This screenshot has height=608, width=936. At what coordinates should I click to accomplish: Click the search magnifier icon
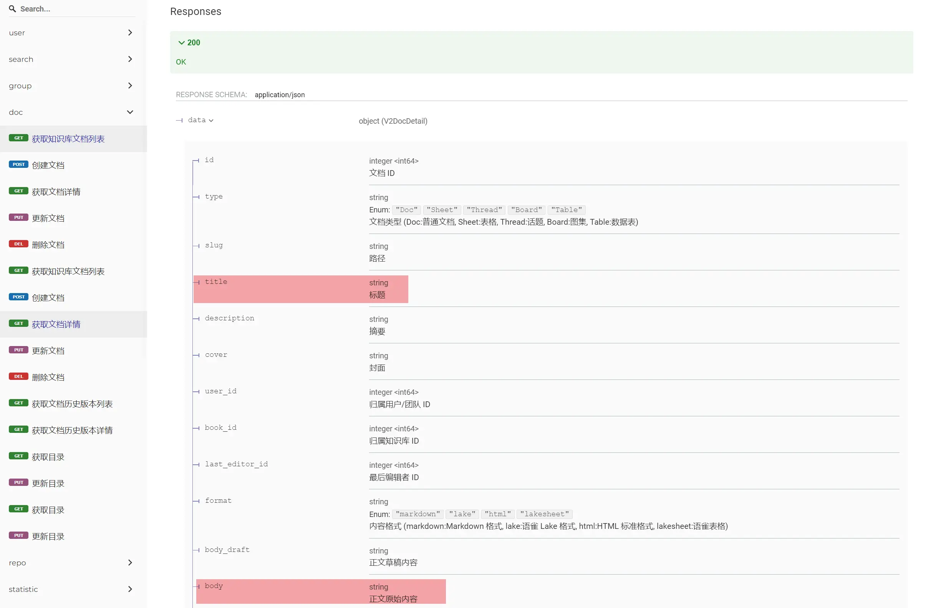pos(12,9)
